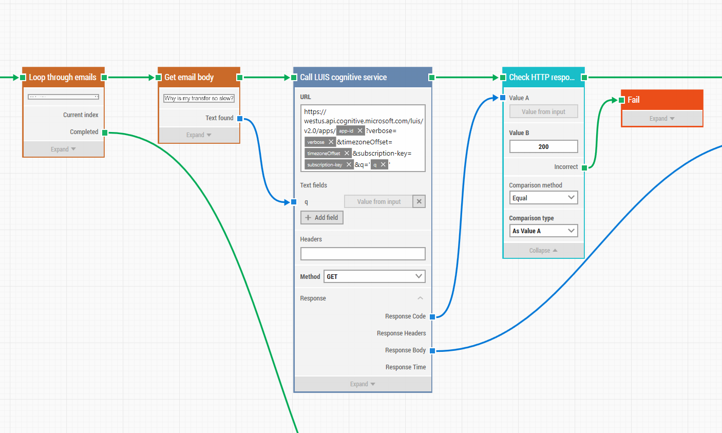Expand the Fail block
This screenshot has width=722, height=433.
(661, 119)
